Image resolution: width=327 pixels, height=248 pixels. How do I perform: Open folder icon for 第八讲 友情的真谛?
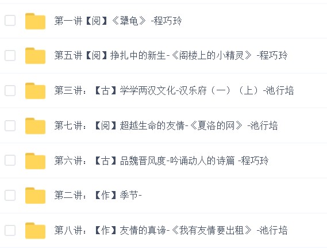pyautogui.click(x=35, y=231)
